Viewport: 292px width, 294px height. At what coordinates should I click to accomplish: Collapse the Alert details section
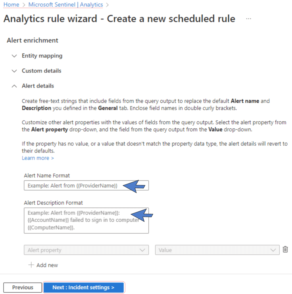point(38,86)
